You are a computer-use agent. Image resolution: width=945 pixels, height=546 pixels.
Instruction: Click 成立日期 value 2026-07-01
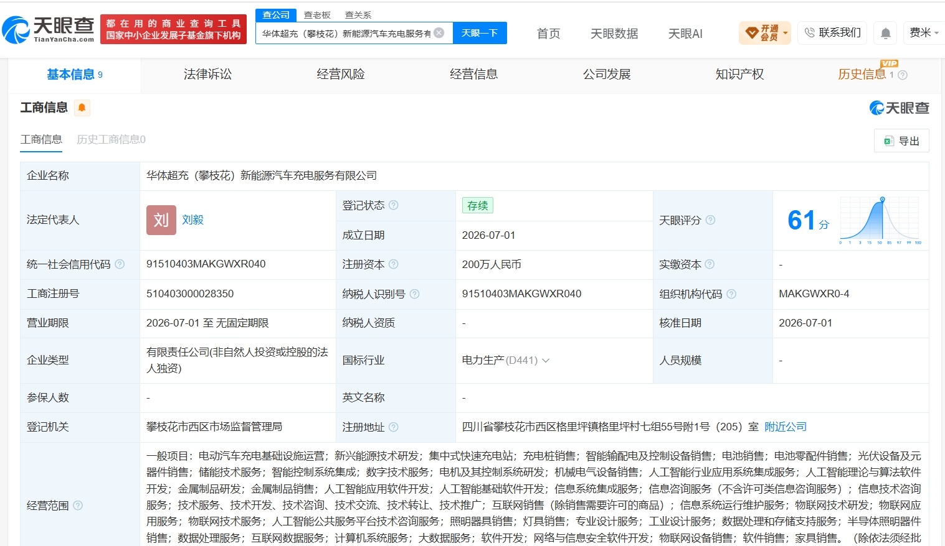(x=488, y=235)
